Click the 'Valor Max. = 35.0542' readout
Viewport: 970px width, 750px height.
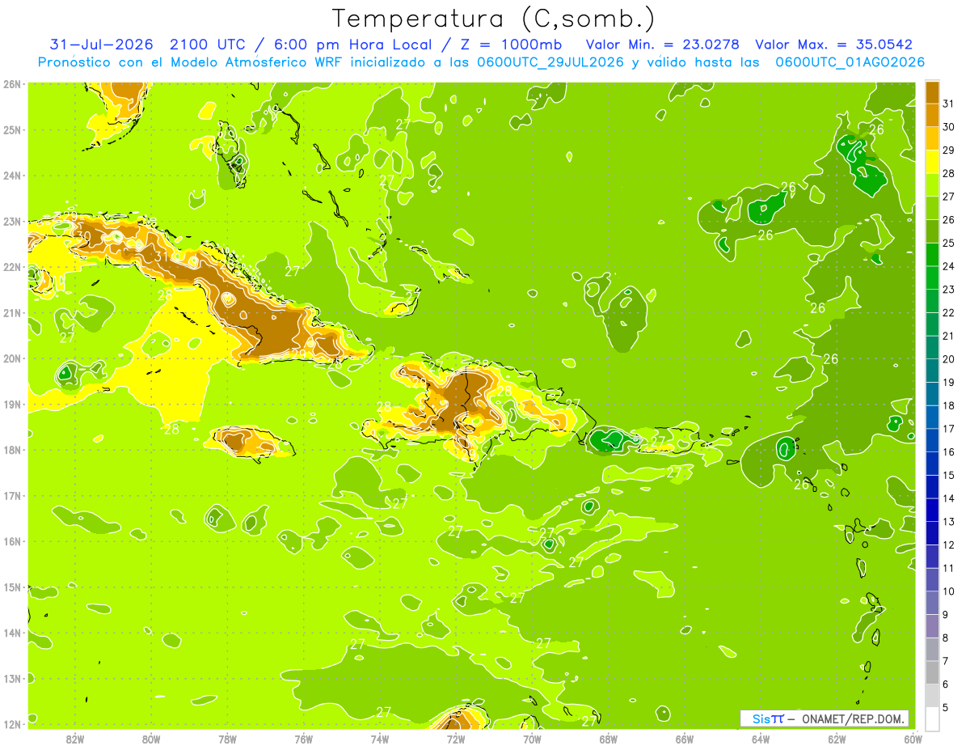click(x=833, y=44)
